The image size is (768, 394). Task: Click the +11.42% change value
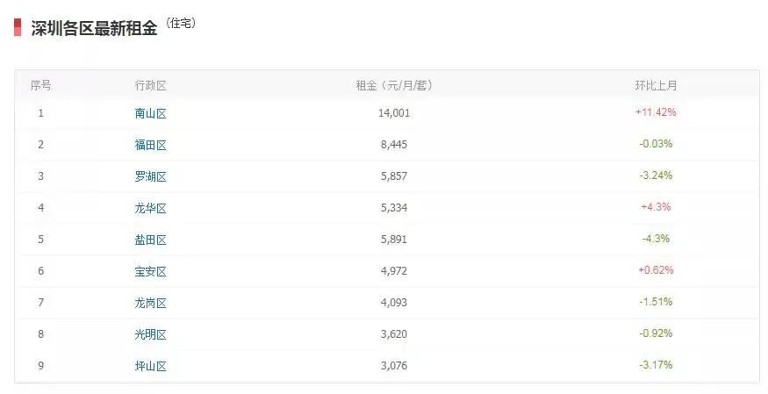pyautogui.click(x=656, y=112)
